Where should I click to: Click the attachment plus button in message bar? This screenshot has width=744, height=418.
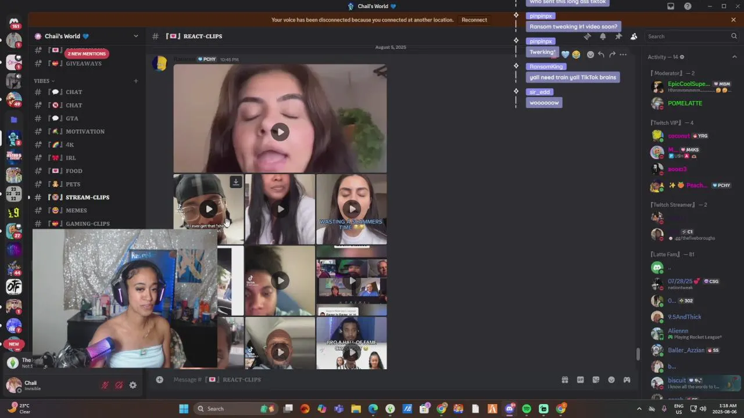[159, 380]
